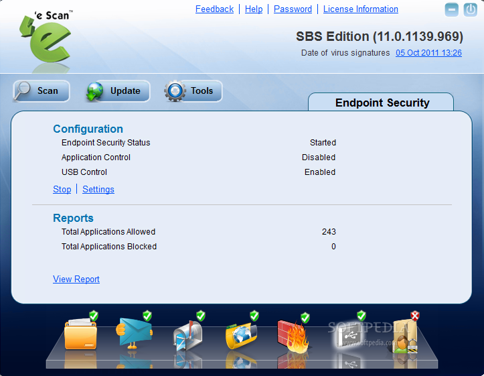Click the SBS Edition version text

point(380,36)
